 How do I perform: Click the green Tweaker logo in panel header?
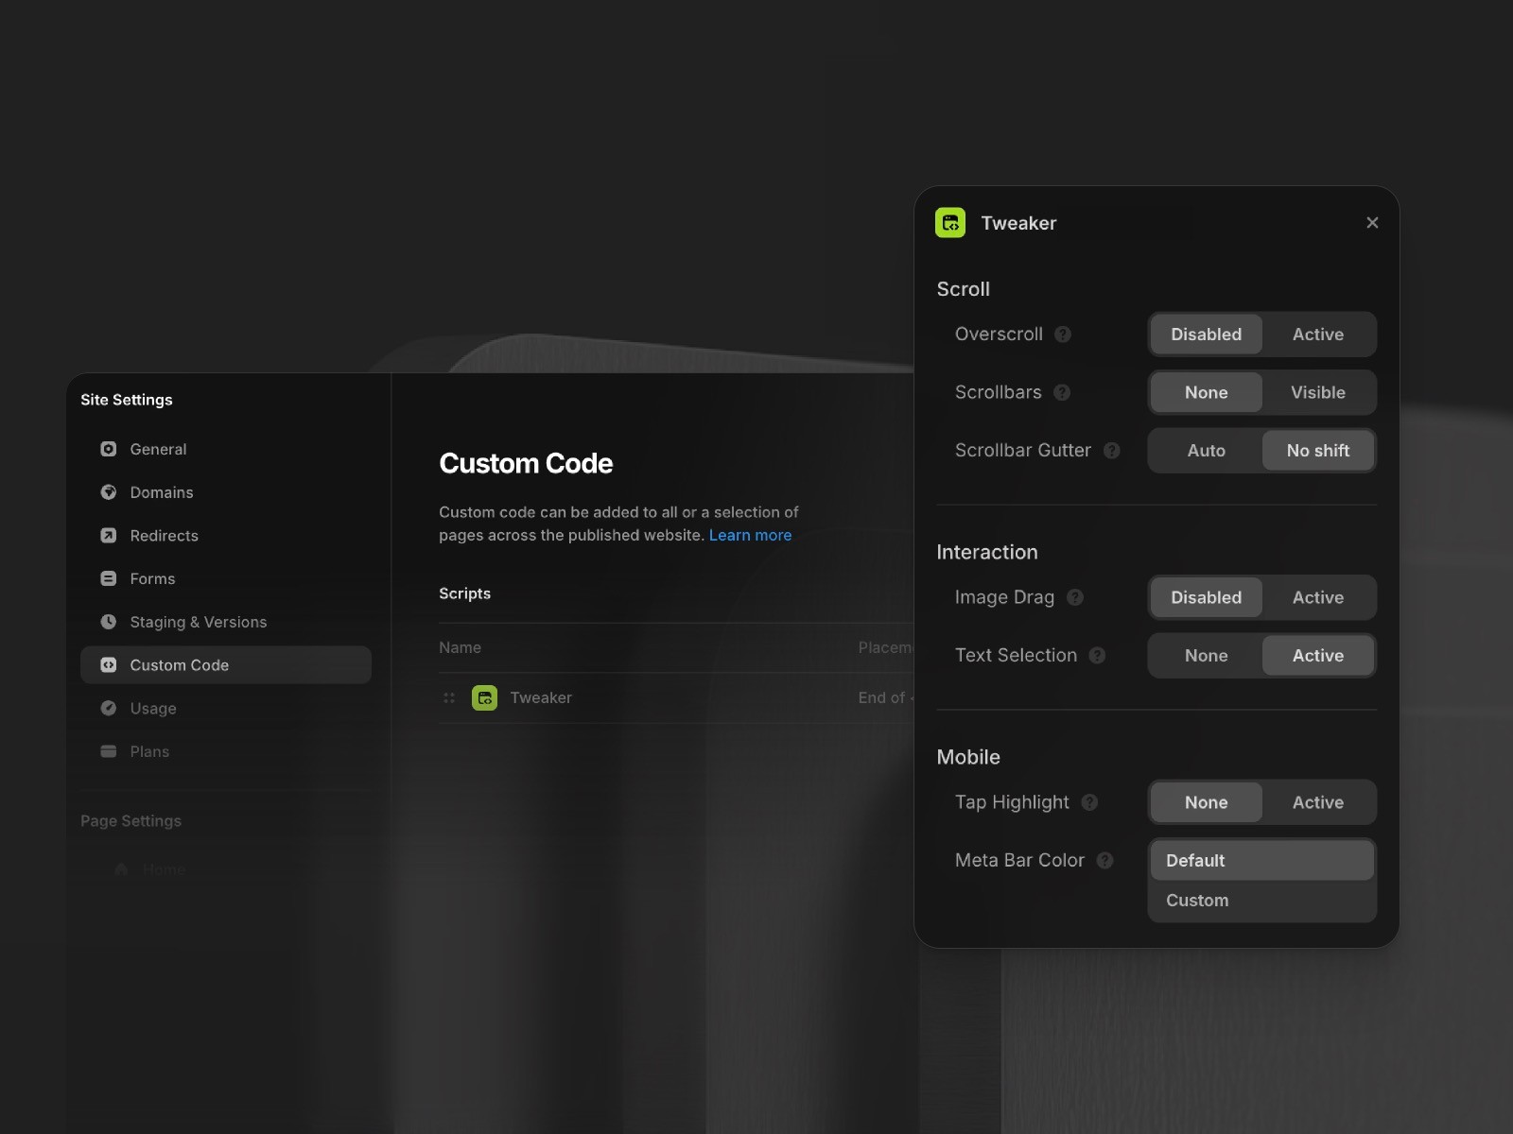[950, 223]
